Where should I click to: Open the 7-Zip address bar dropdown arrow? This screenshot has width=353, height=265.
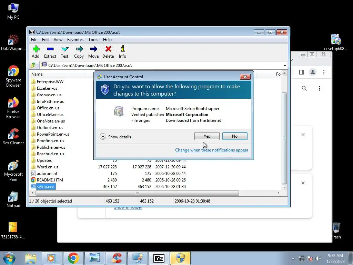[285, 66]
